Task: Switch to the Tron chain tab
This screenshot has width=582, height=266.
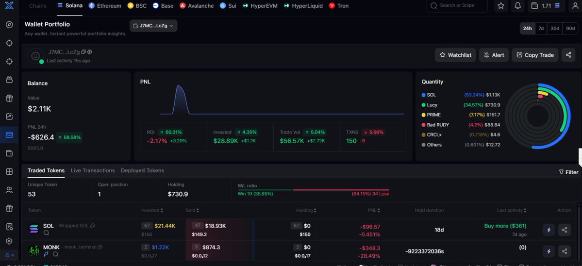Action: coord(338,6)
